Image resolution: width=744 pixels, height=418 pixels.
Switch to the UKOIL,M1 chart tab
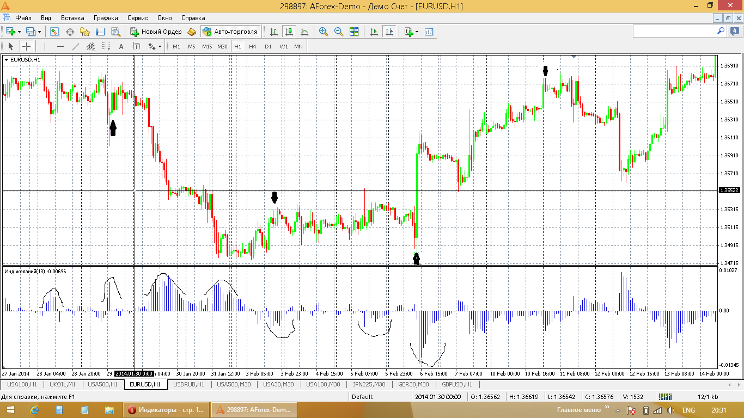(x=63, y=384)
